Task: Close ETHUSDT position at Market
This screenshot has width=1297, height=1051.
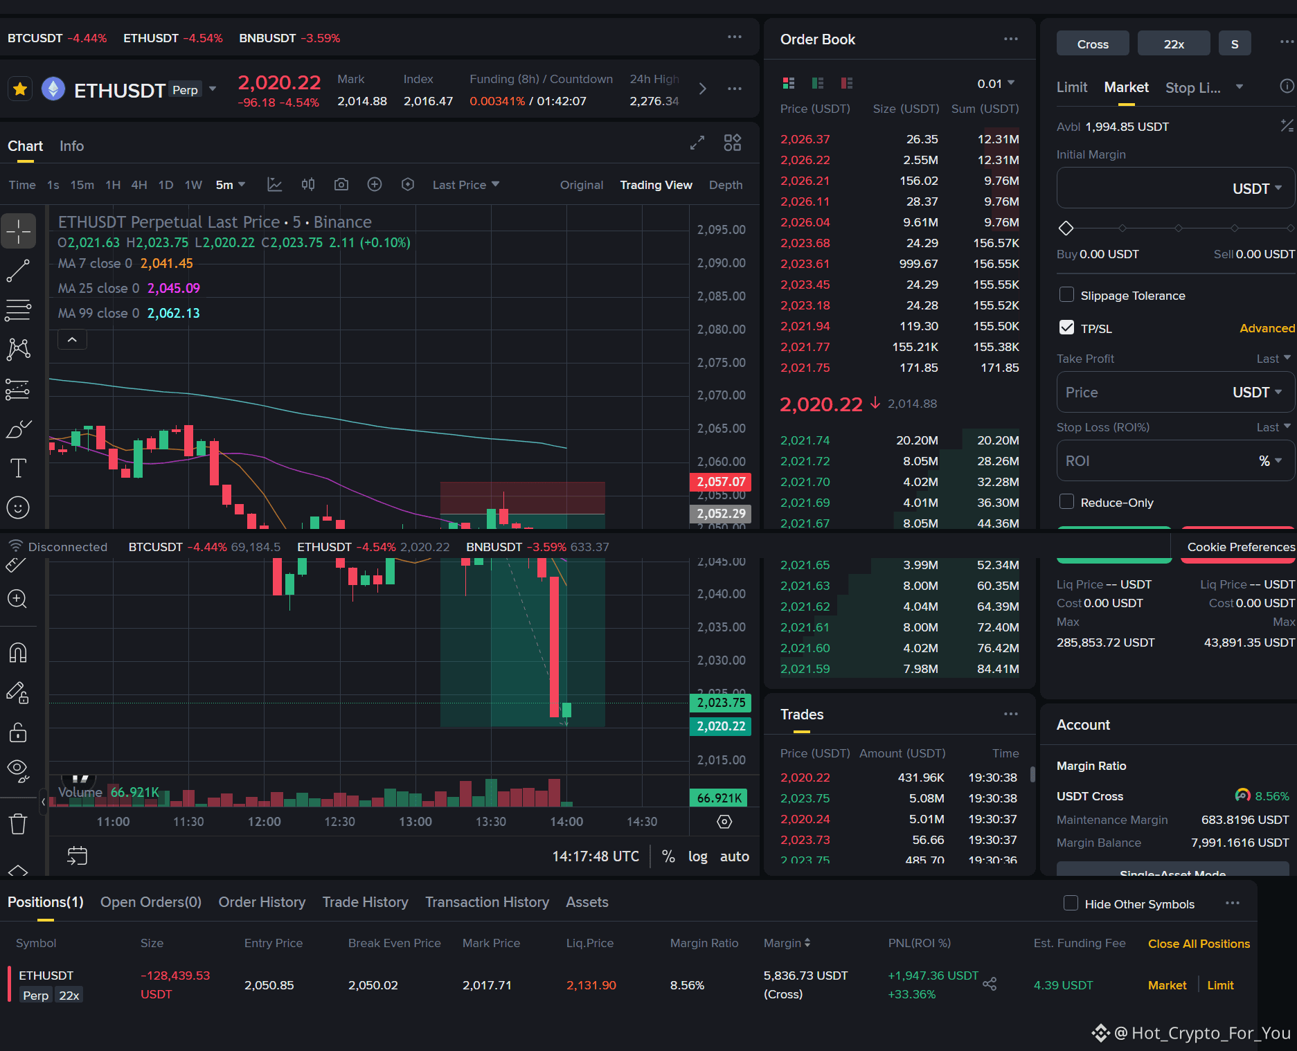Action: click(1167, 985)
